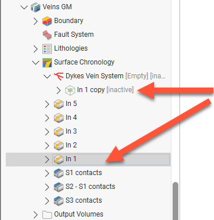This screenshot has height=220, width=214.
Task: Collapse the Surface Chronology node
Action: (36, 63)
